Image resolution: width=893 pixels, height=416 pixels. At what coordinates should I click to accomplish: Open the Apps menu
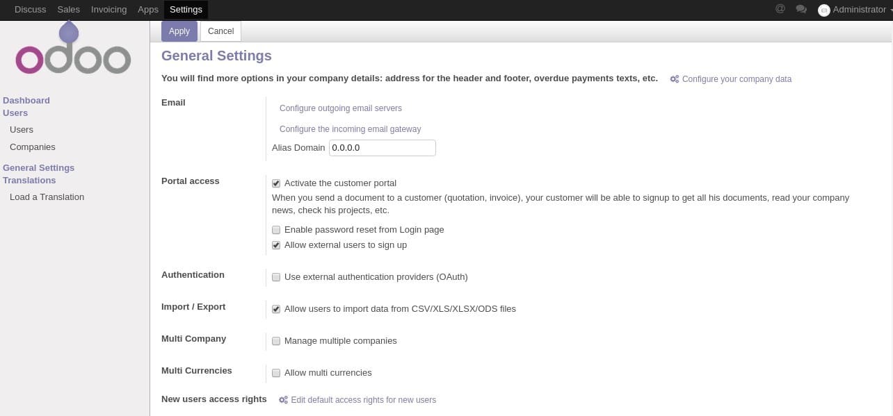point(148,10)
